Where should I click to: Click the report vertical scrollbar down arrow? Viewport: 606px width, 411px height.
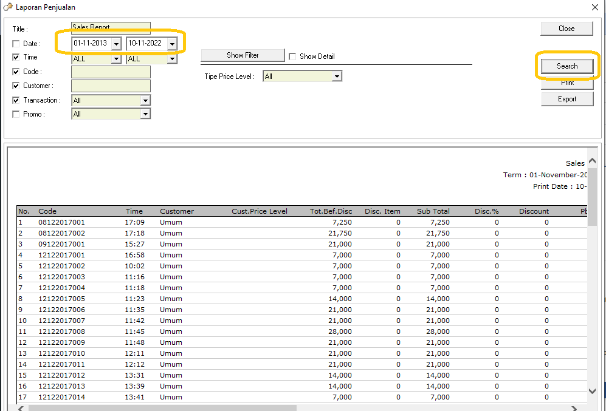point(592,392)
